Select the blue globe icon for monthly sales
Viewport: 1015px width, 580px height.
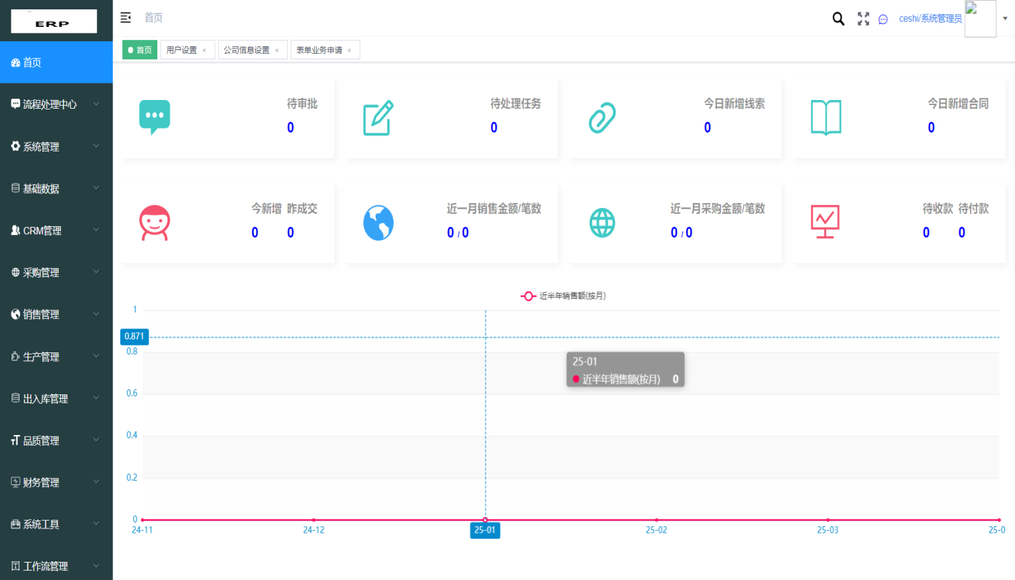point(378,223)
